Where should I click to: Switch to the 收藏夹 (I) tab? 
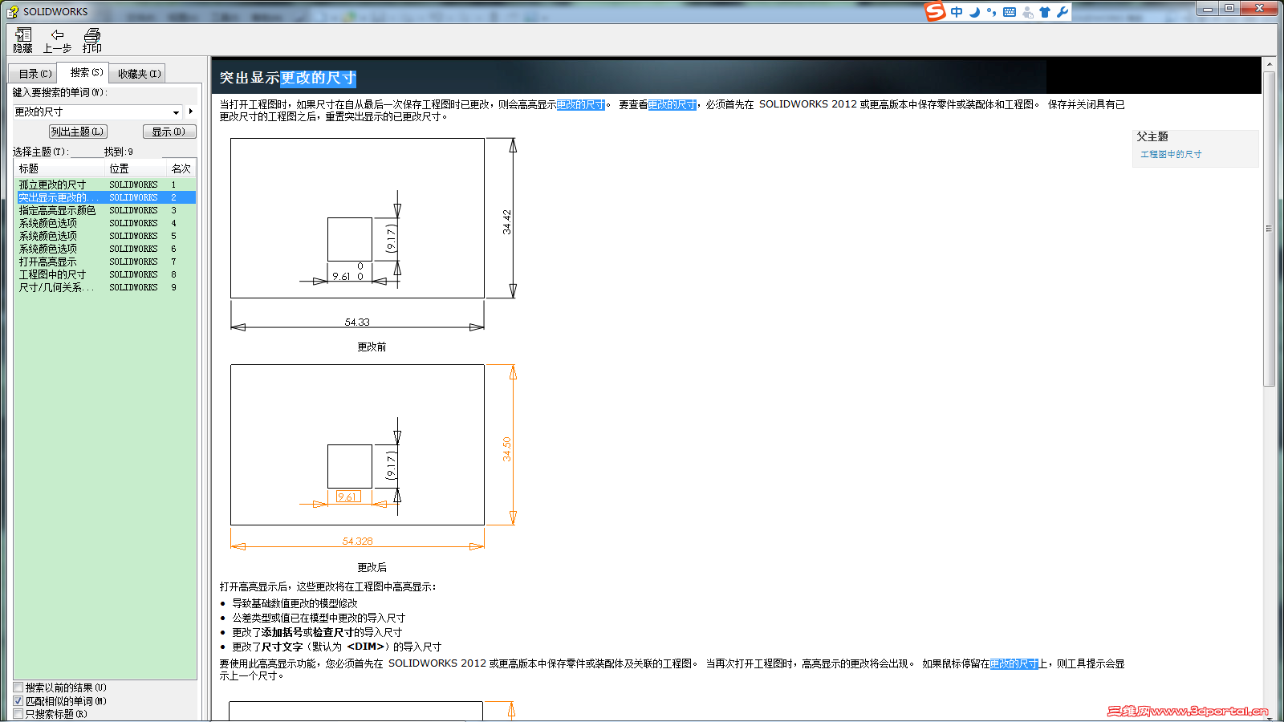[x=139, y=74]
